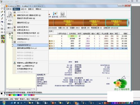140x105 pixels.
Task: Click the 备份分区 toolbar icon
Action: pos(55,15)
